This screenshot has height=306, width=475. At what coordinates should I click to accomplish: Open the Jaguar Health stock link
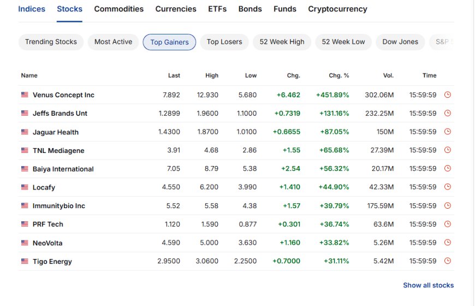pos(56,132)
